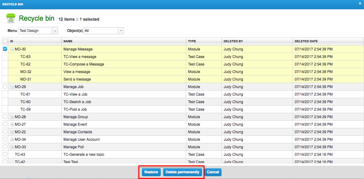Screen dimensions: 364x179
Task: Uncheck the MD-30 Manage Message checkbox
Action: click(5, 49)
